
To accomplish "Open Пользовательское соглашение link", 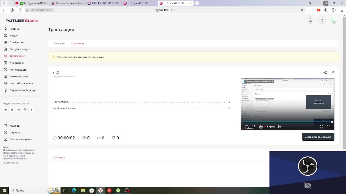I will (x=19, y=153).
